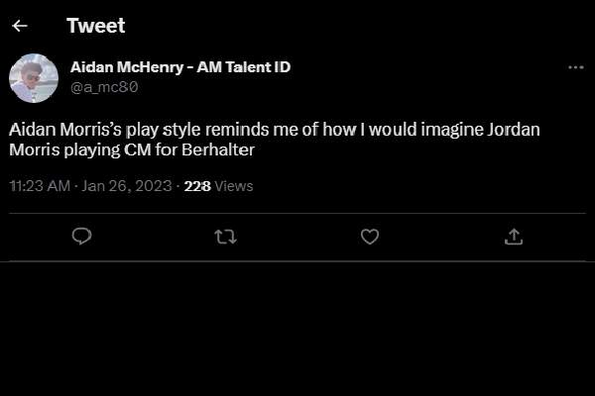Open the 228 view count number
The height and width of the screenshot is (396, 595).
coord(197,185)
